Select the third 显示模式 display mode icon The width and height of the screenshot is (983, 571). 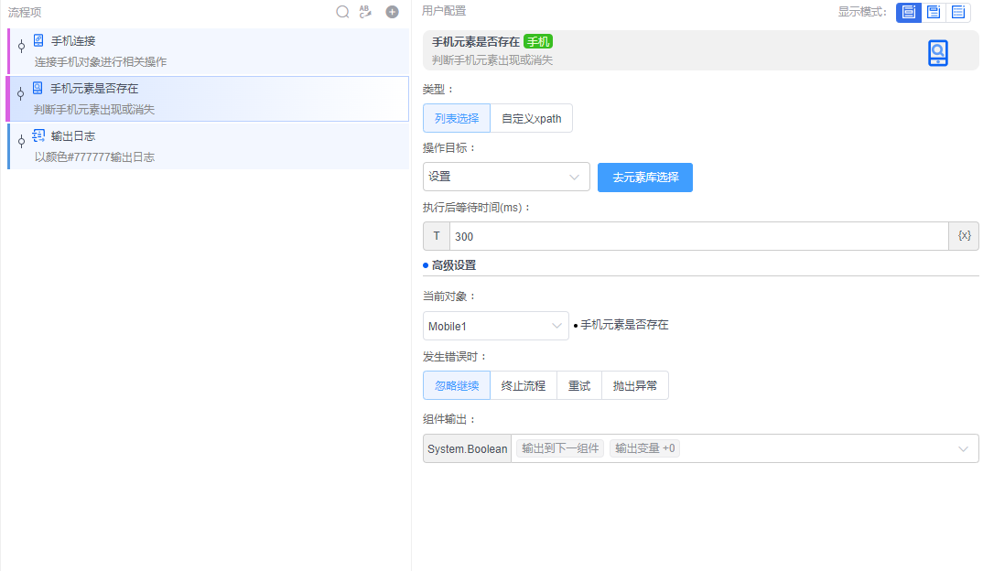tap(960, 12)
